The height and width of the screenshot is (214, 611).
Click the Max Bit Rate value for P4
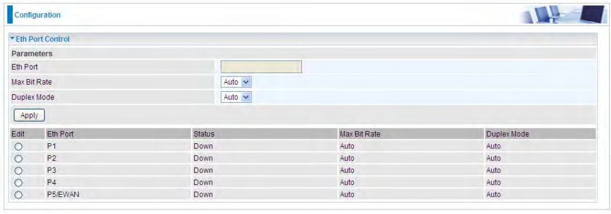pyautogui.click(x=347, y=182)
